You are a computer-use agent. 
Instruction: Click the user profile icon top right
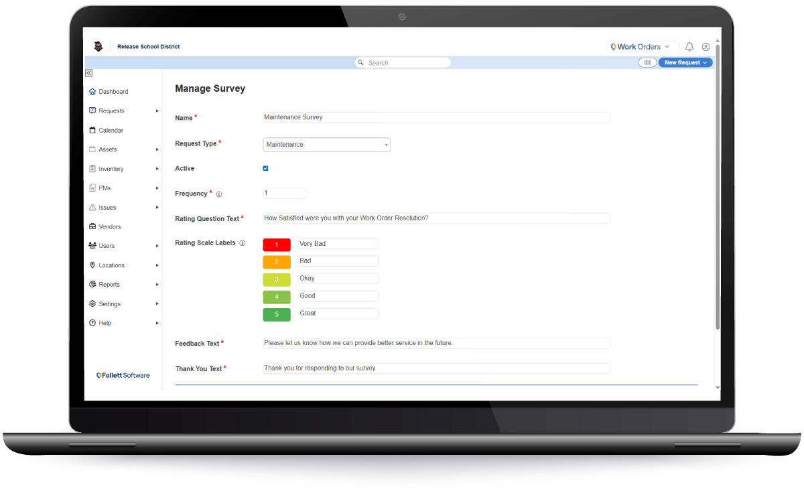706,46
